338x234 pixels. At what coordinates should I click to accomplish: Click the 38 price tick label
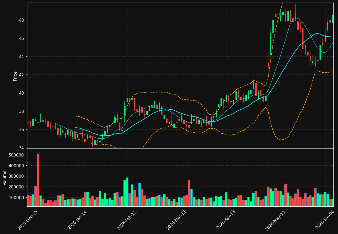pyautogui.click(x=22, y=111)
